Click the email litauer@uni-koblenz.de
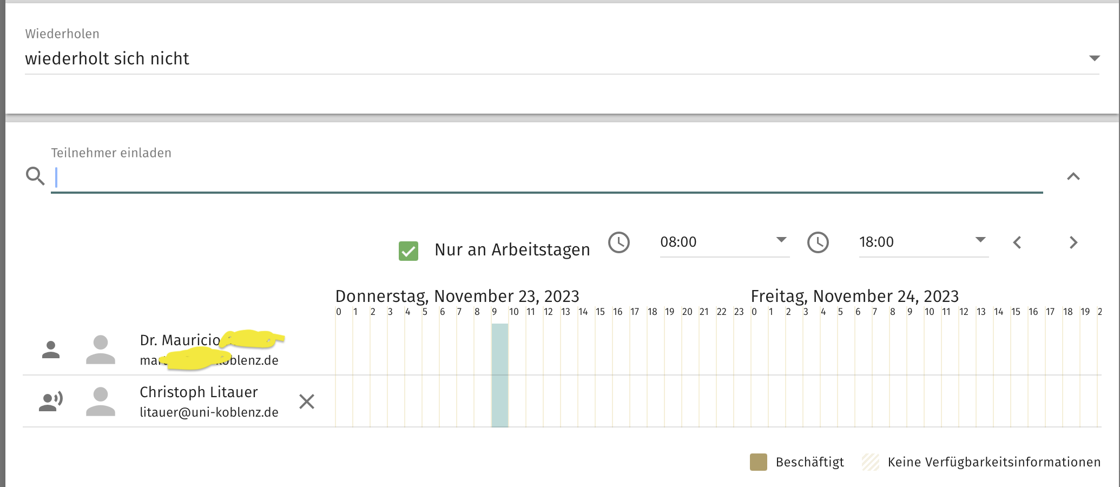Image resolution: width=1120 pixels, height=487 pixels. click(x=209, y=412)
